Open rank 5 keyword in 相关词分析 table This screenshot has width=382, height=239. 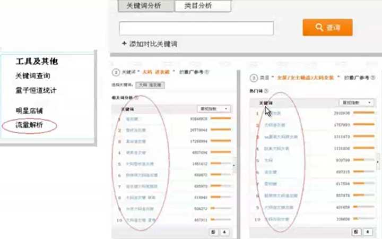(x=140, y=164)
